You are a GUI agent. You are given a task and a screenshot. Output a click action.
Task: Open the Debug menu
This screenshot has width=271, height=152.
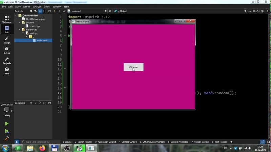(x=27, y=7)
